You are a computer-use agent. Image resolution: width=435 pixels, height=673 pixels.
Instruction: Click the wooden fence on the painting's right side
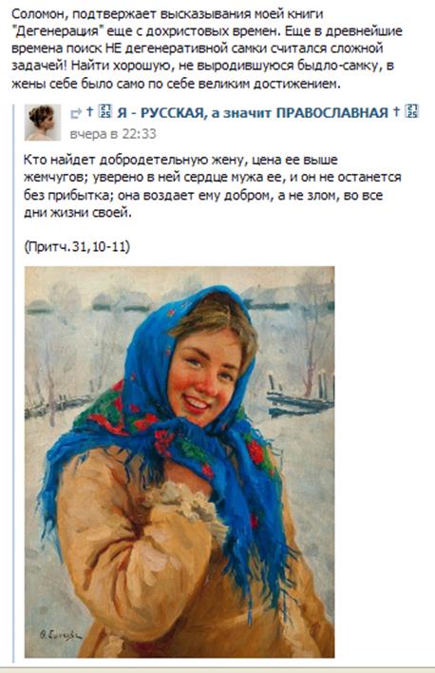click(299, 397)
